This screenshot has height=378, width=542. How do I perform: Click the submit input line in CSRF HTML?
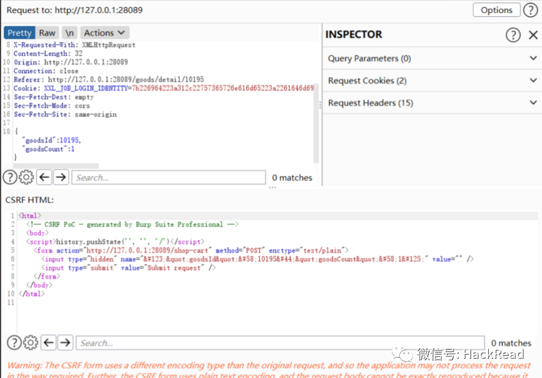point(129,268)
